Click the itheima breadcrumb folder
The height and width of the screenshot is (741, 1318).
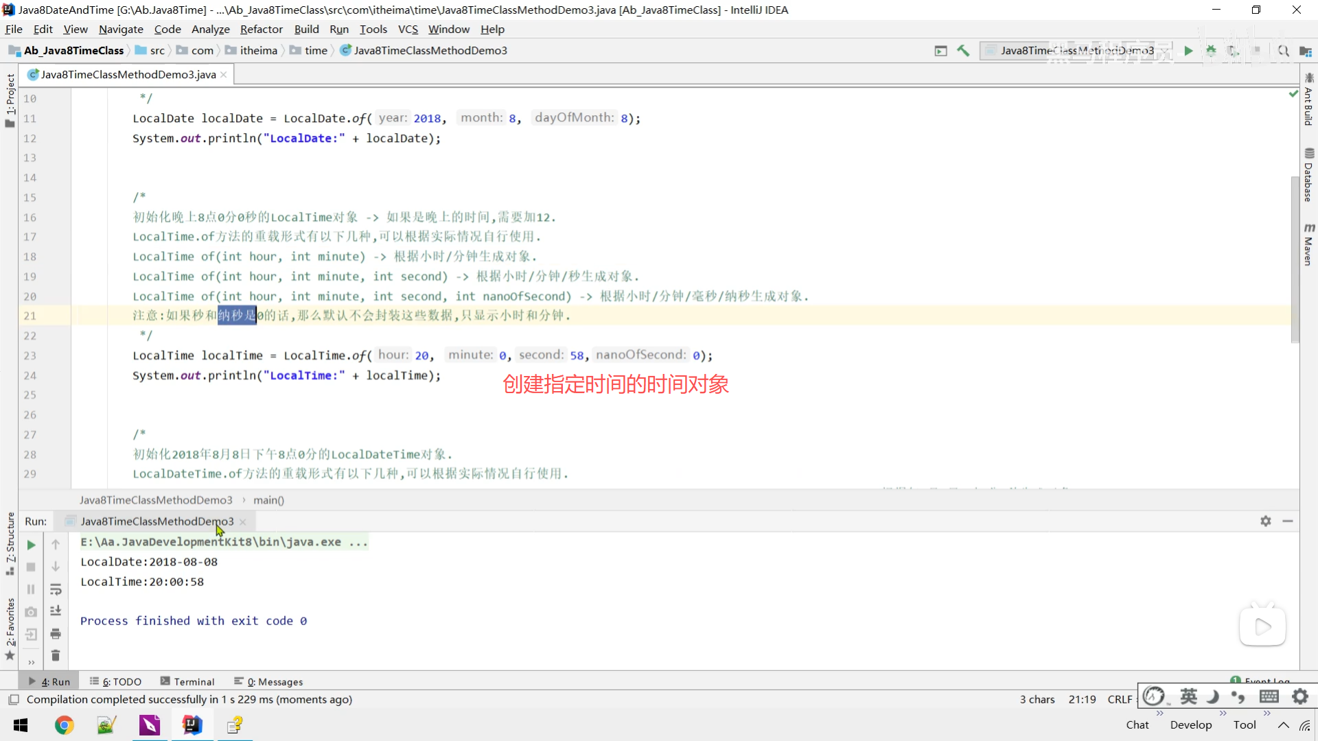pyautogui.click(x=258, y=51)
